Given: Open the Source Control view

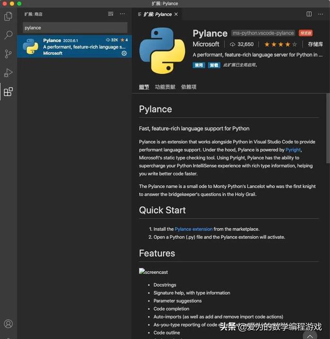Looking at the screenshot, I should (x=8, y=54).
